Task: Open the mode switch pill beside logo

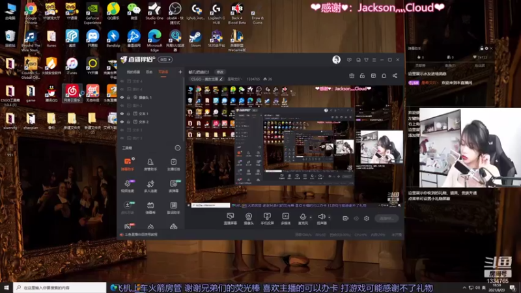Action: [165, 59]
